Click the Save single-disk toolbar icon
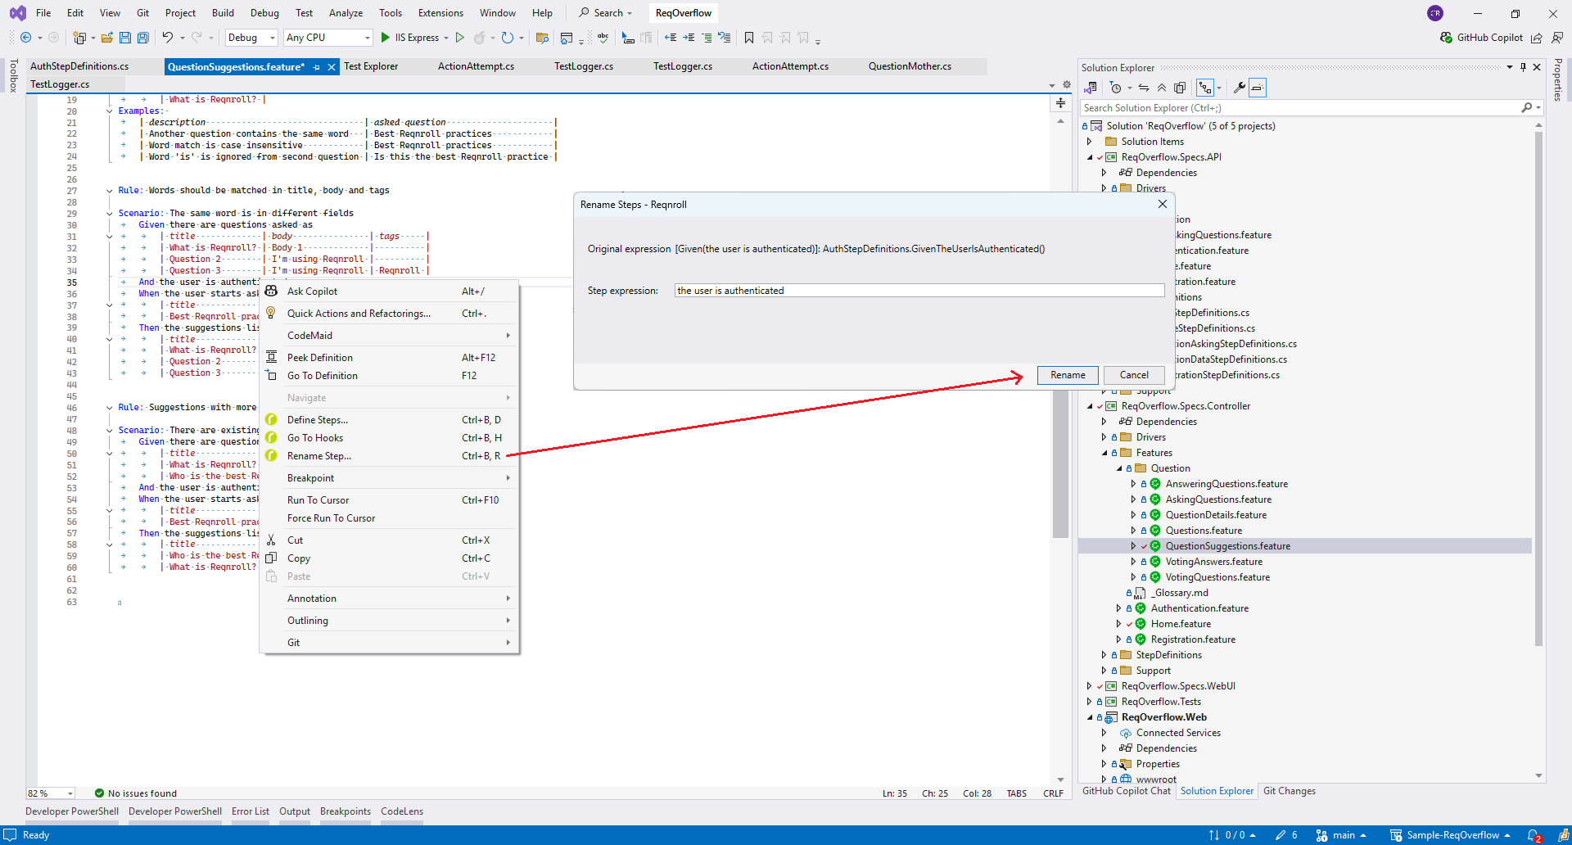1572x845 pixels. coord(125,38)
